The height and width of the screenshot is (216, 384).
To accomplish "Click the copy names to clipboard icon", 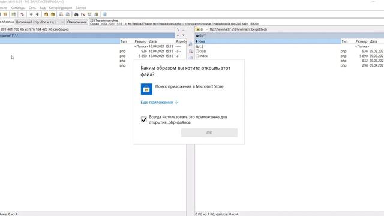I will pyautogui.click(x=96, y=14).
